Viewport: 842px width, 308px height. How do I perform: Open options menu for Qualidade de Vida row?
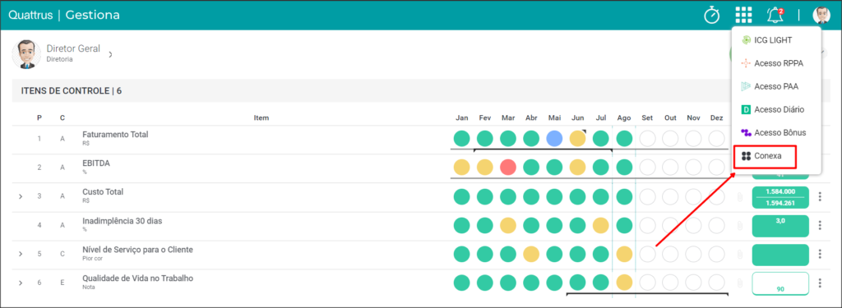coord(820,283)
